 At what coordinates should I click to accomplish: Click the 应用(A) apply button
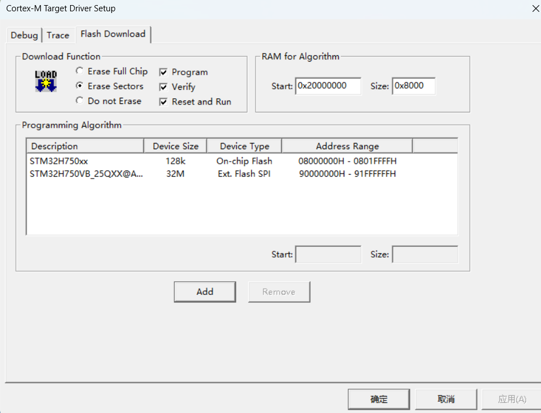pos(512,399)
